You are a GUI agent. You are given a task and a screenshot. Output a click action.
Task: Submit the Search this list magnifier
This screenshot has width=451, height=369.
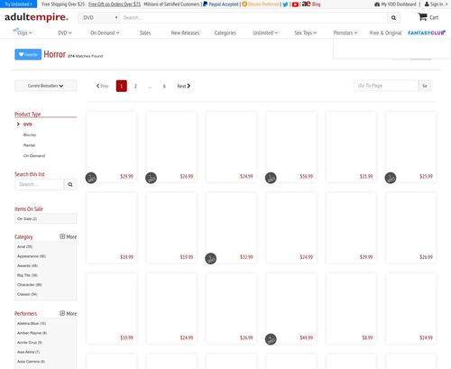[x=70, y=184]
